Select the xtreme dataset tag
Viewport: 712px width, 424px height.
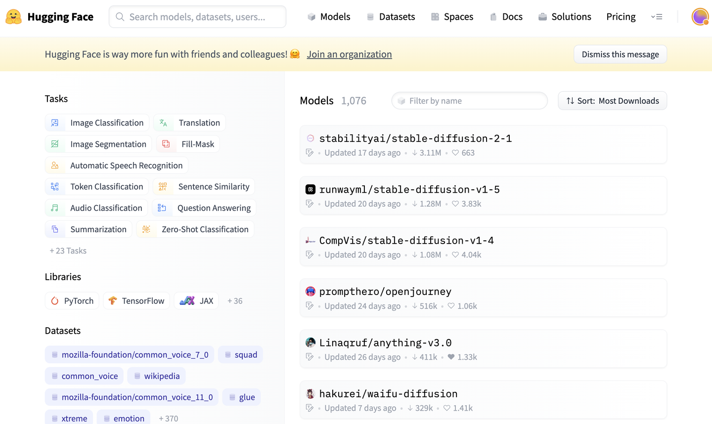click(x=69, y=418)
